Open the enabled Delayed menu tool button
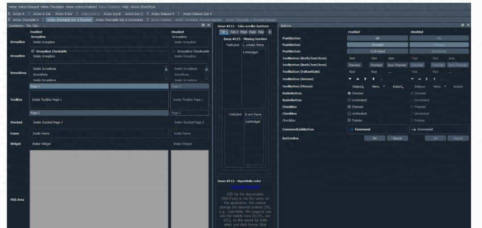The width and height of the screenshot is (482, 228). [358, 86]
